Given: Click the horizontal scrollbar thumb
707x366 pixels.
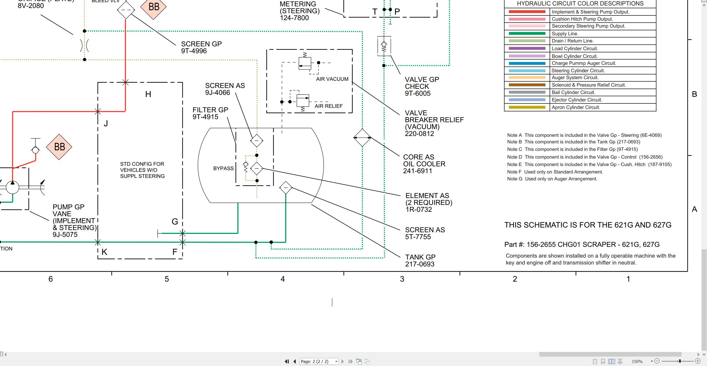Looking at the screenshot, I should (610, 354).
